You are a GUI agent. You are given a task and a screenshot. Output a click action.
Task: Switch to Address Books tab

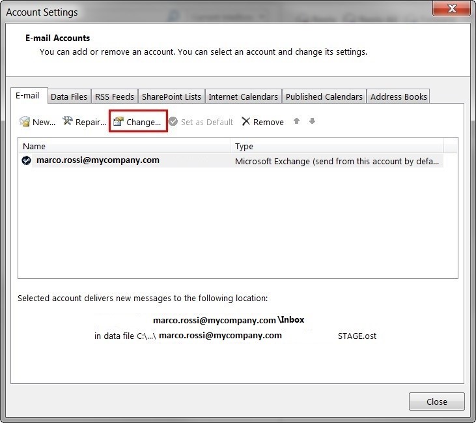pos(399,96)
